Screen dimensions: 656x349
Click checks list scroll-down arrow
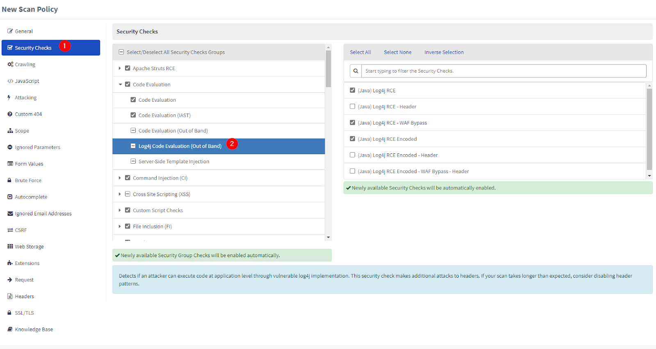(649, 176)
